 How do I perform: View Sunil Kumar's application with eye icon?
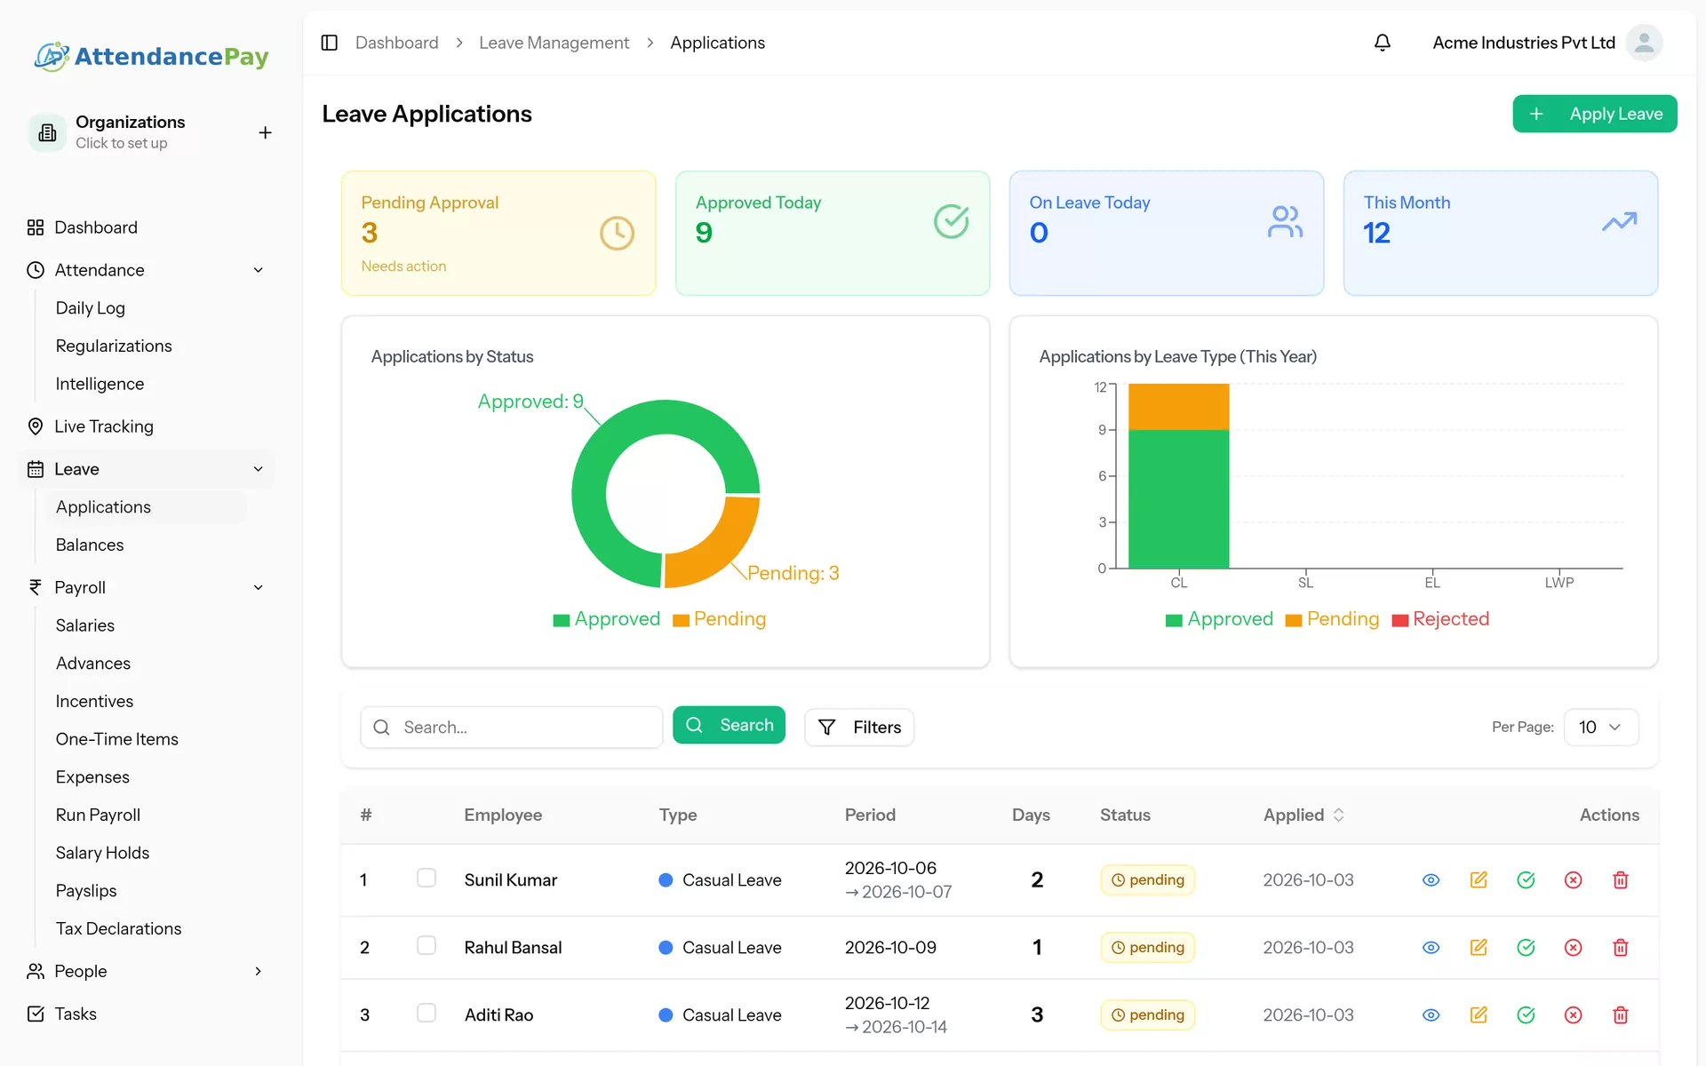coord(1431,879)
